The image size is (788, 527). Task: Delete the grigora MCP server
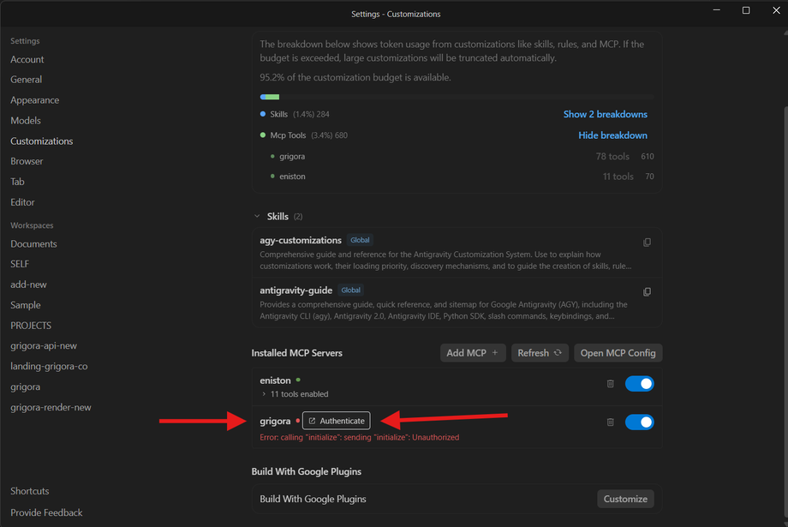click(x=610, y=422)
